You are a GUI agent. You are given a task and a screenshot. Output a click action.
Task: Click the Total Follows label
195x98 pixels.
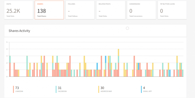click(x=73, y=16)
